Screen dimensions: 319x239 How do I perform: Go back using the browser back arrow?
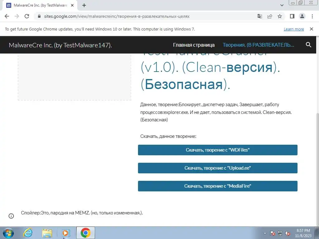tap(7, 16)
